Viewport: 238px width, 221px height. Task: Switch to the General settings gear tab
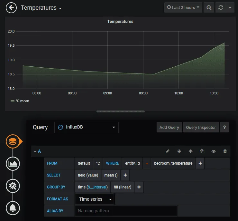[13, 186]
